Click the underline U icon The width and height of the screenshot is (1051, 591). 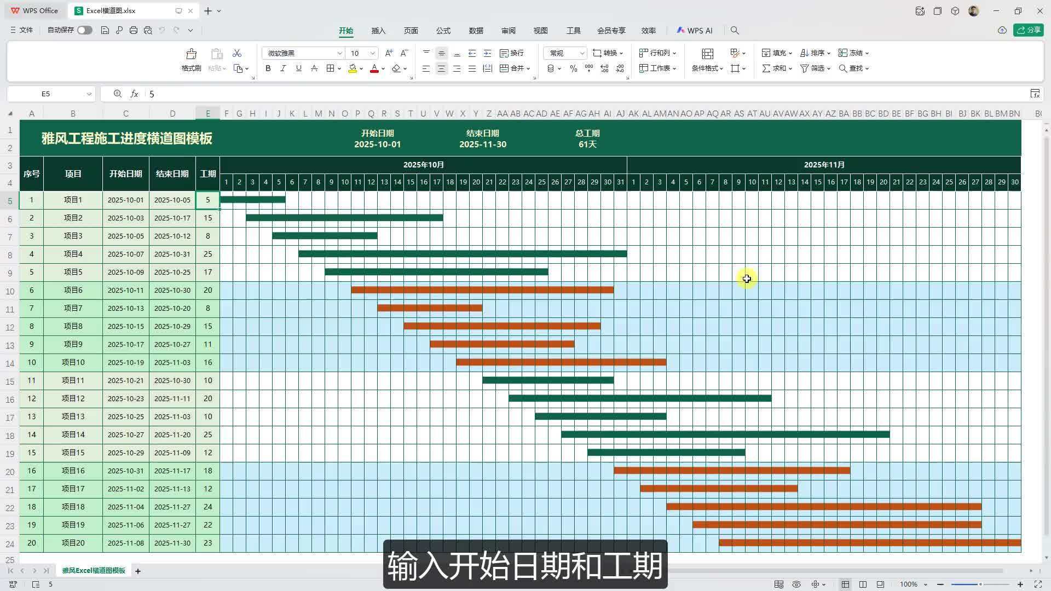tap(298, 68)
